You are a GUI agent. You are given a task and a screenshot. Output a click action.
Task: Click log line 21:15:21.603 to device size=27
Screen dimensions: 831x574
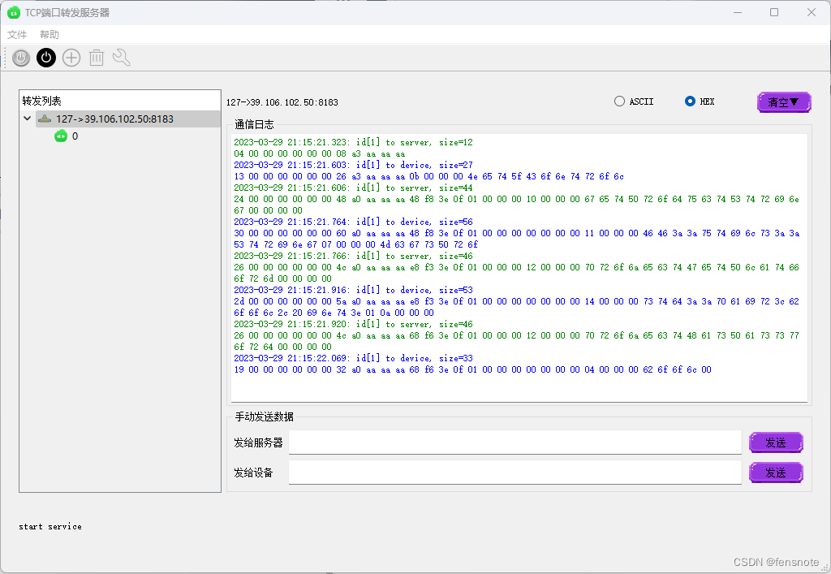354,165
